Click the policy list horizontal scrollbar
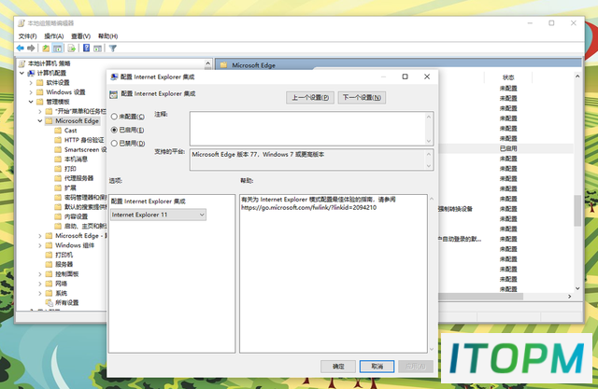The image size is (598, 389). pos(480,296)
